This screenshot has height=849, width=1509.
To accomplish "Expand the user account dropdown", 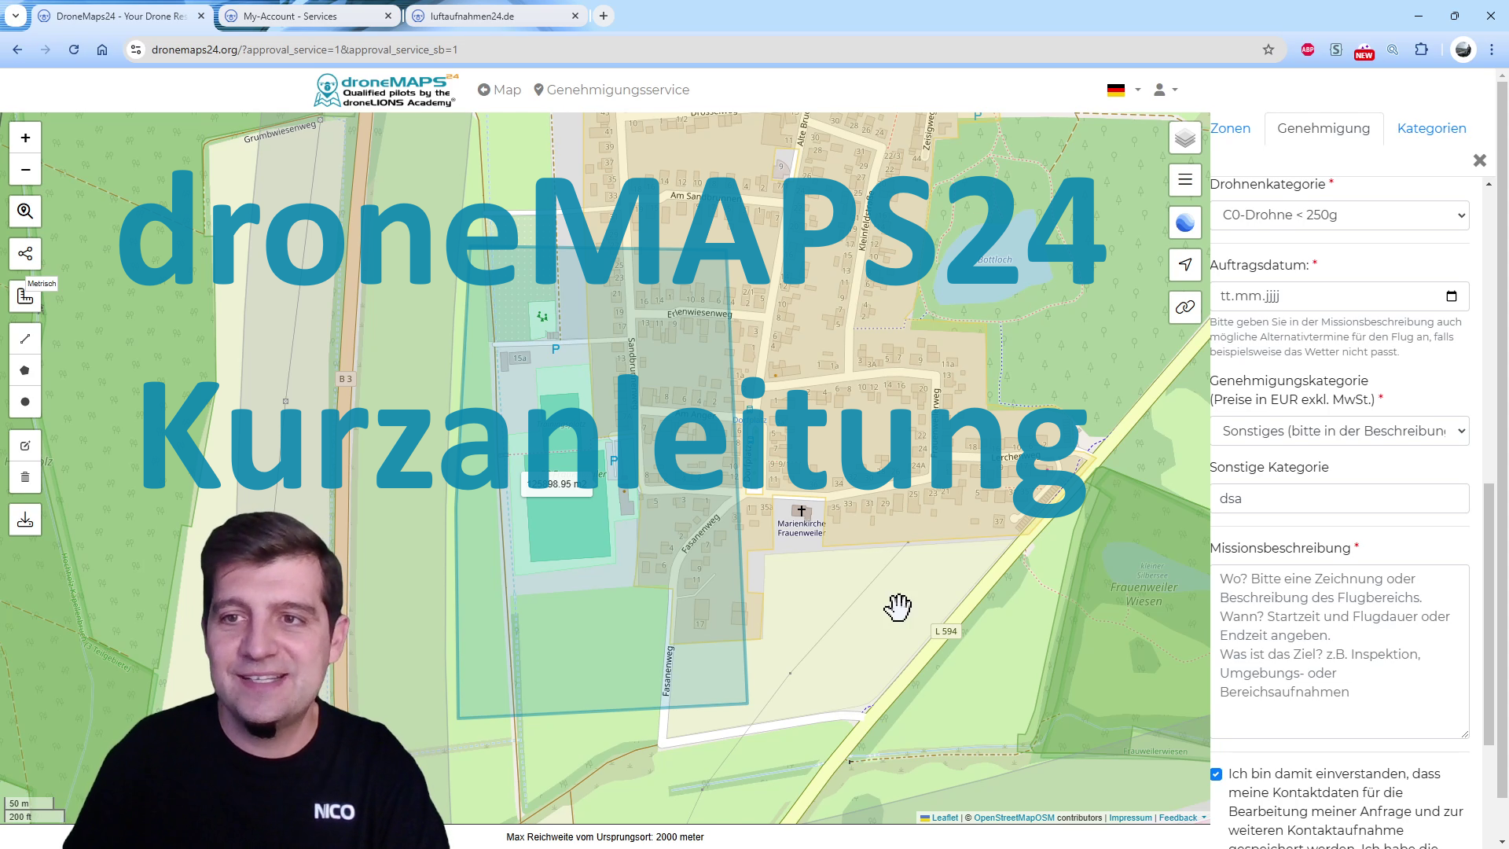I will (1166, 90).
